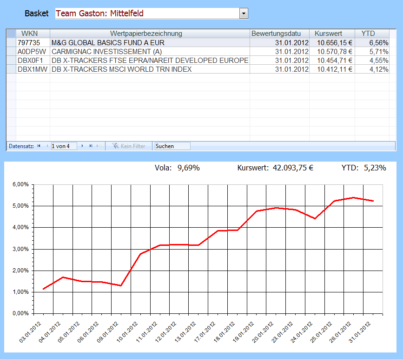The width and height of the screenshot is (403, 359).
Task: Click the Kurswert column header
Action: [331, 34]
